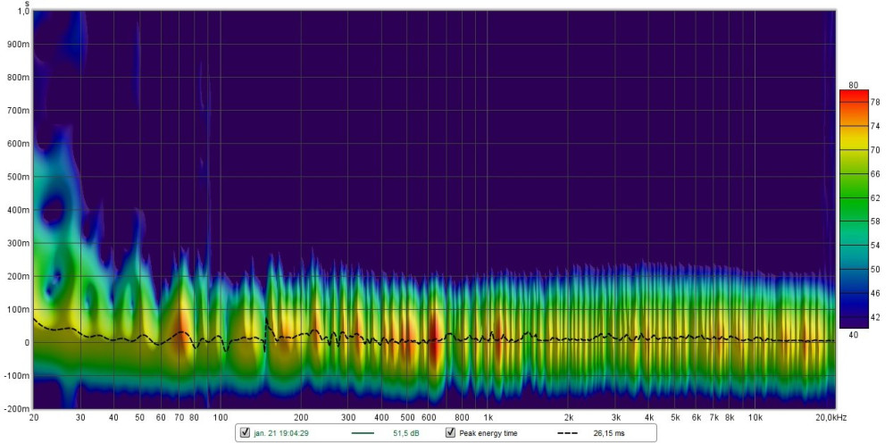Click the dashed black line sample in legend
The height and width of the screenshot is (443, 893).
[570, 433]
